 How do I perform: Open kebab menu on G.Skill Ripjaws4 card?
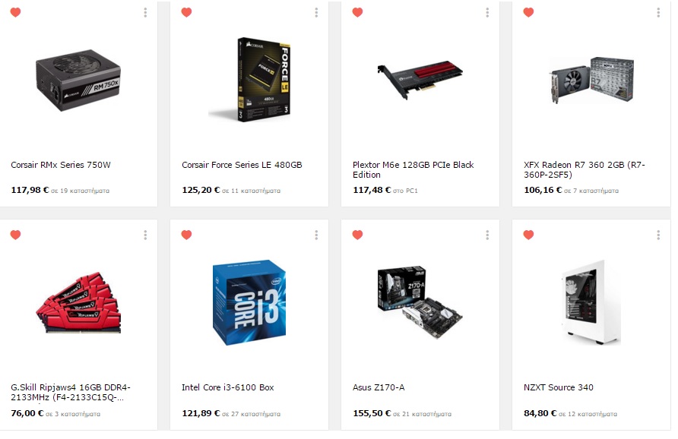145,235
